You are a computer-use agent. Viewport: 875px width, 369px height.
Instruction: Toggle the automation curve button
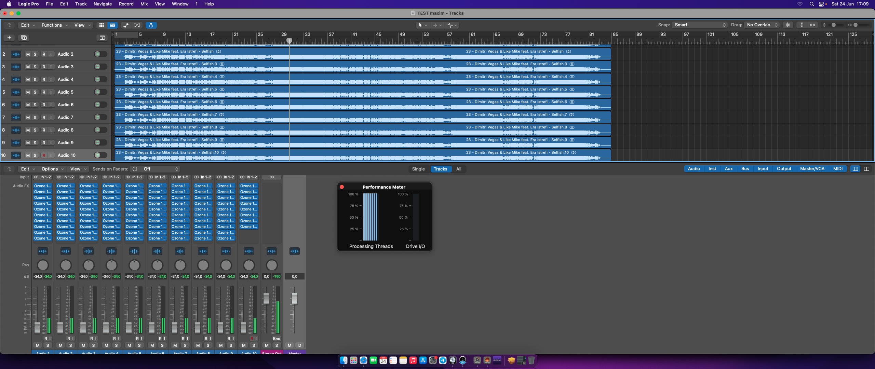(126, 25)
